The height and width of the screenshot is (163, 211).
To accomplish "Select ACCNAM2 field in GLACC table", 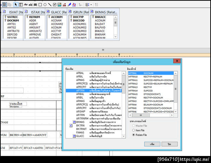I will (57, 24).
